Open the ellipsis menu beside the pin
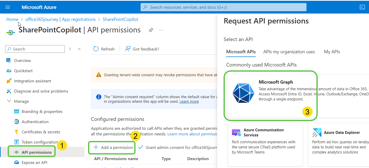 pos(161,30)
